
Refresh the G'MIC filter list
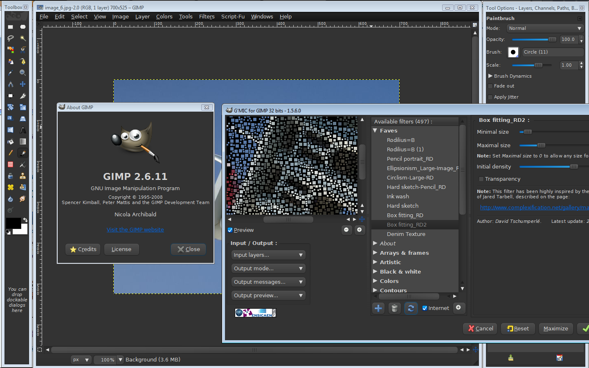click(x=411, y=308)
